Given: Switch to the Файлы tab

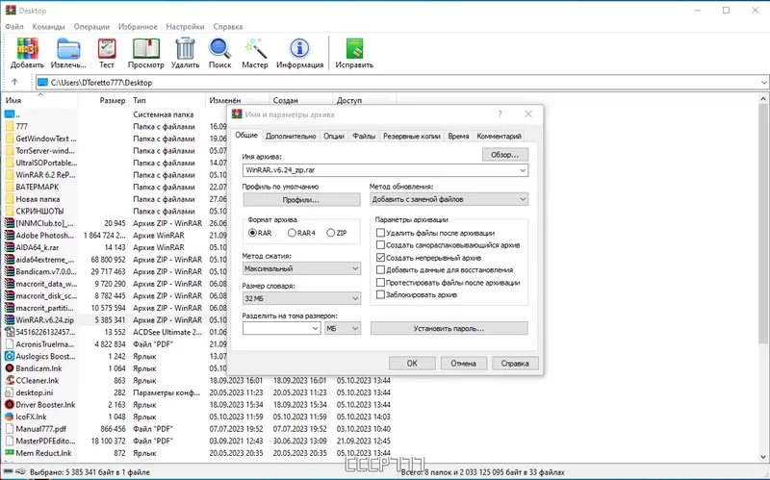Looking at the screenshot, I should pyautogui.click(x=364, y=137).
